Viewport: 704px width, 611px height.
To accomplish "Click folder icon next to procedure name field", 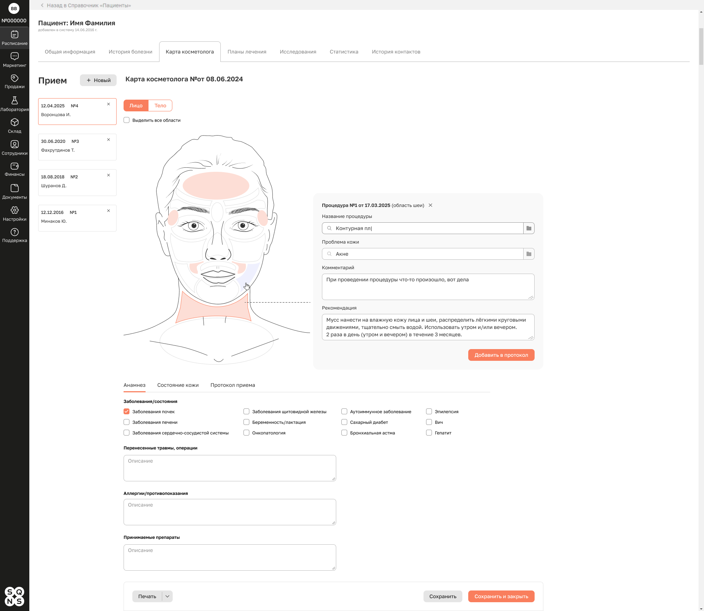I will pos(529,228).
